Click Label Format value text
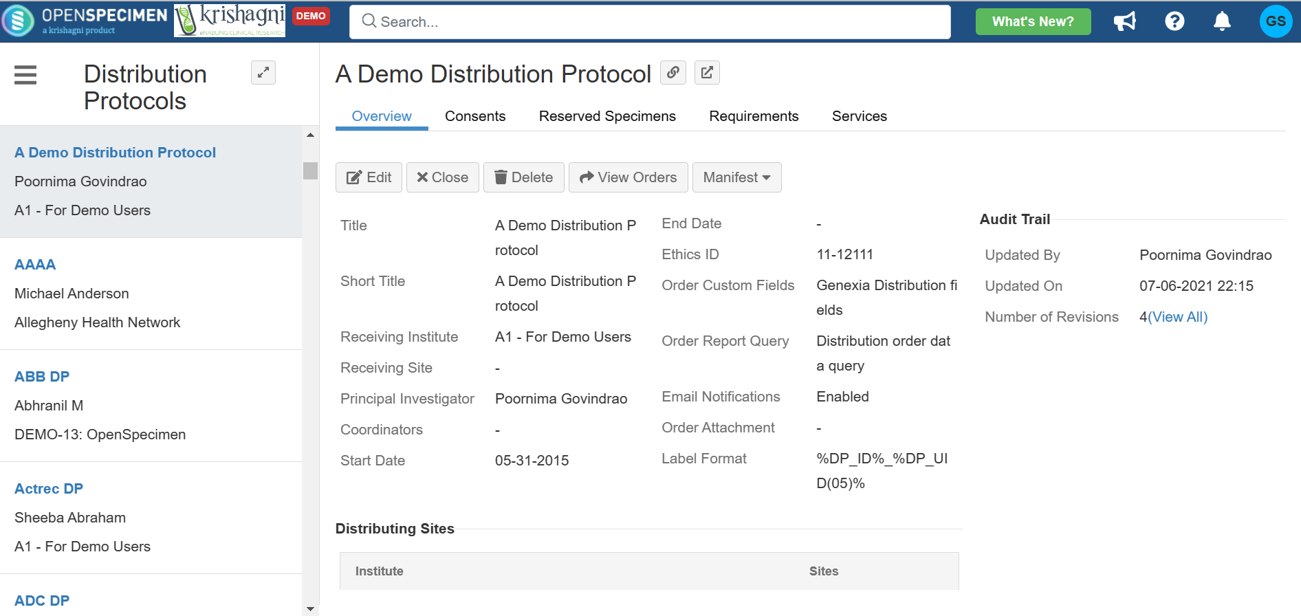The height and width of the screenshot is (616, 1301). (882, 471)
